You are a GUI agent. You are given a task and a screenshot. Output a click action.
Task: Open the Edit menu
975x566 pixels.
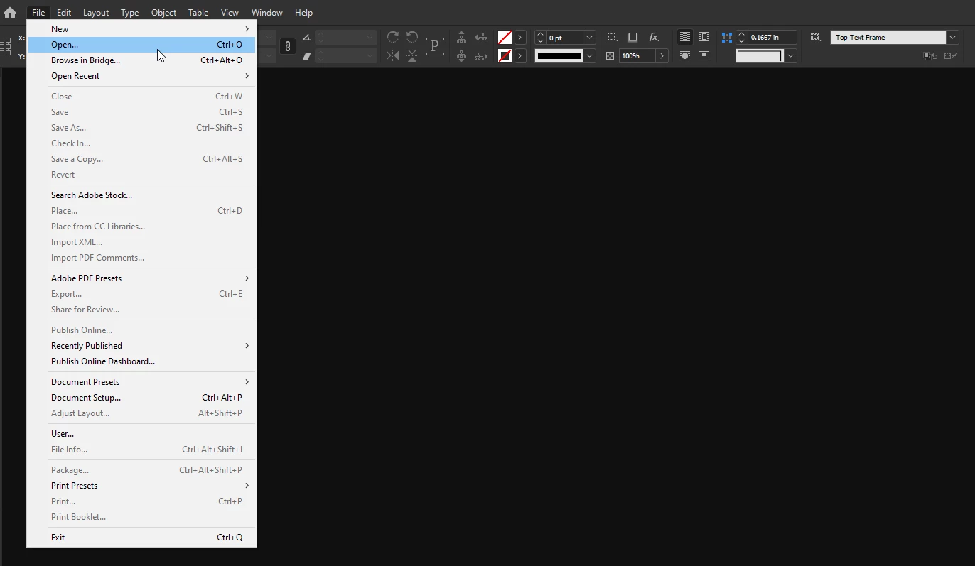coord(64,12)
